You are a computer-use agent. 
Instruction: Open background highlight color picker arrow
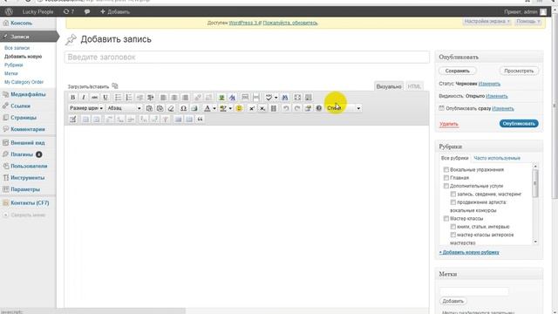tap(230, 108)
